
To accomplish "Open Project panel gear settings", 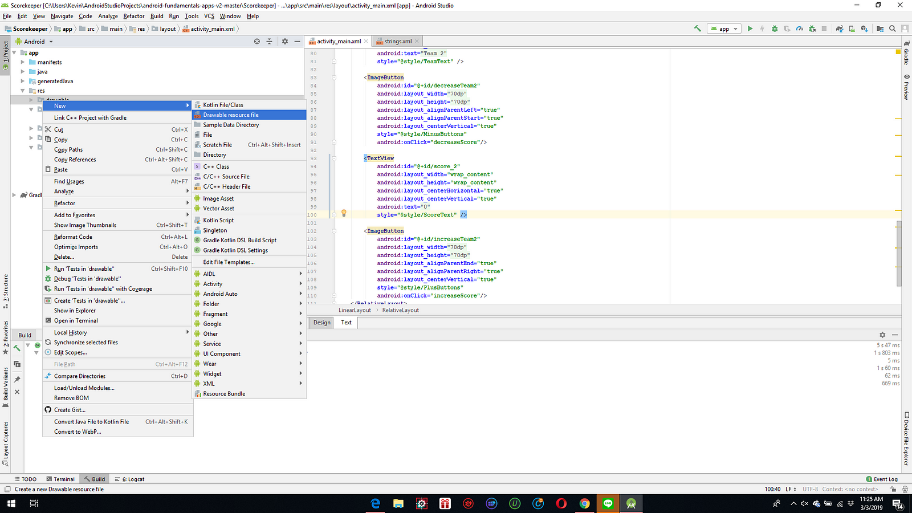I will [x=285, y=41].
